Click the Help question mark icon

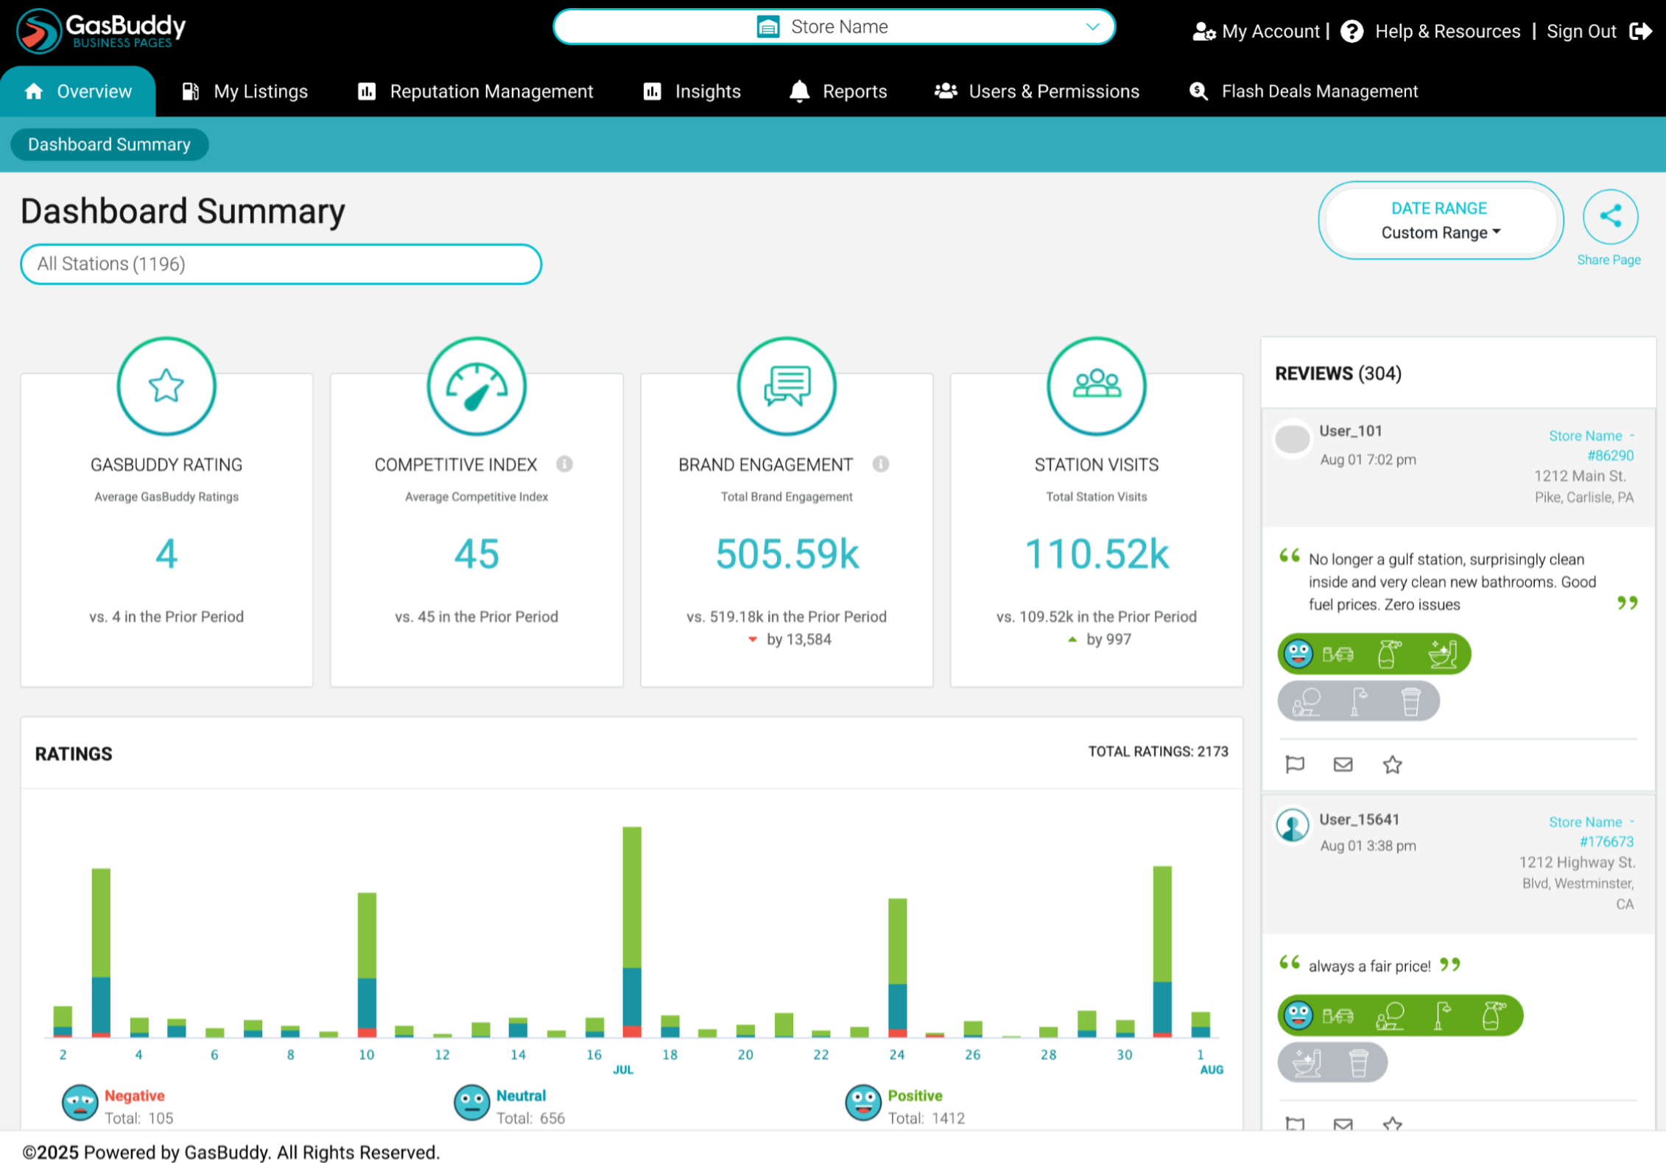click(1352, 32)
